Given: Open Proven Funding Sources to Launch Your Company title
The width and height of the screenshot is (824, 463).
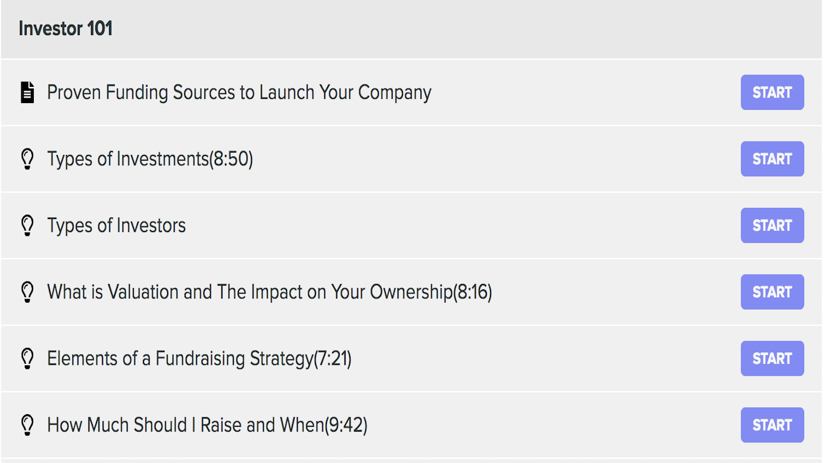Looking at the screenshot, I should click(239, 92).
